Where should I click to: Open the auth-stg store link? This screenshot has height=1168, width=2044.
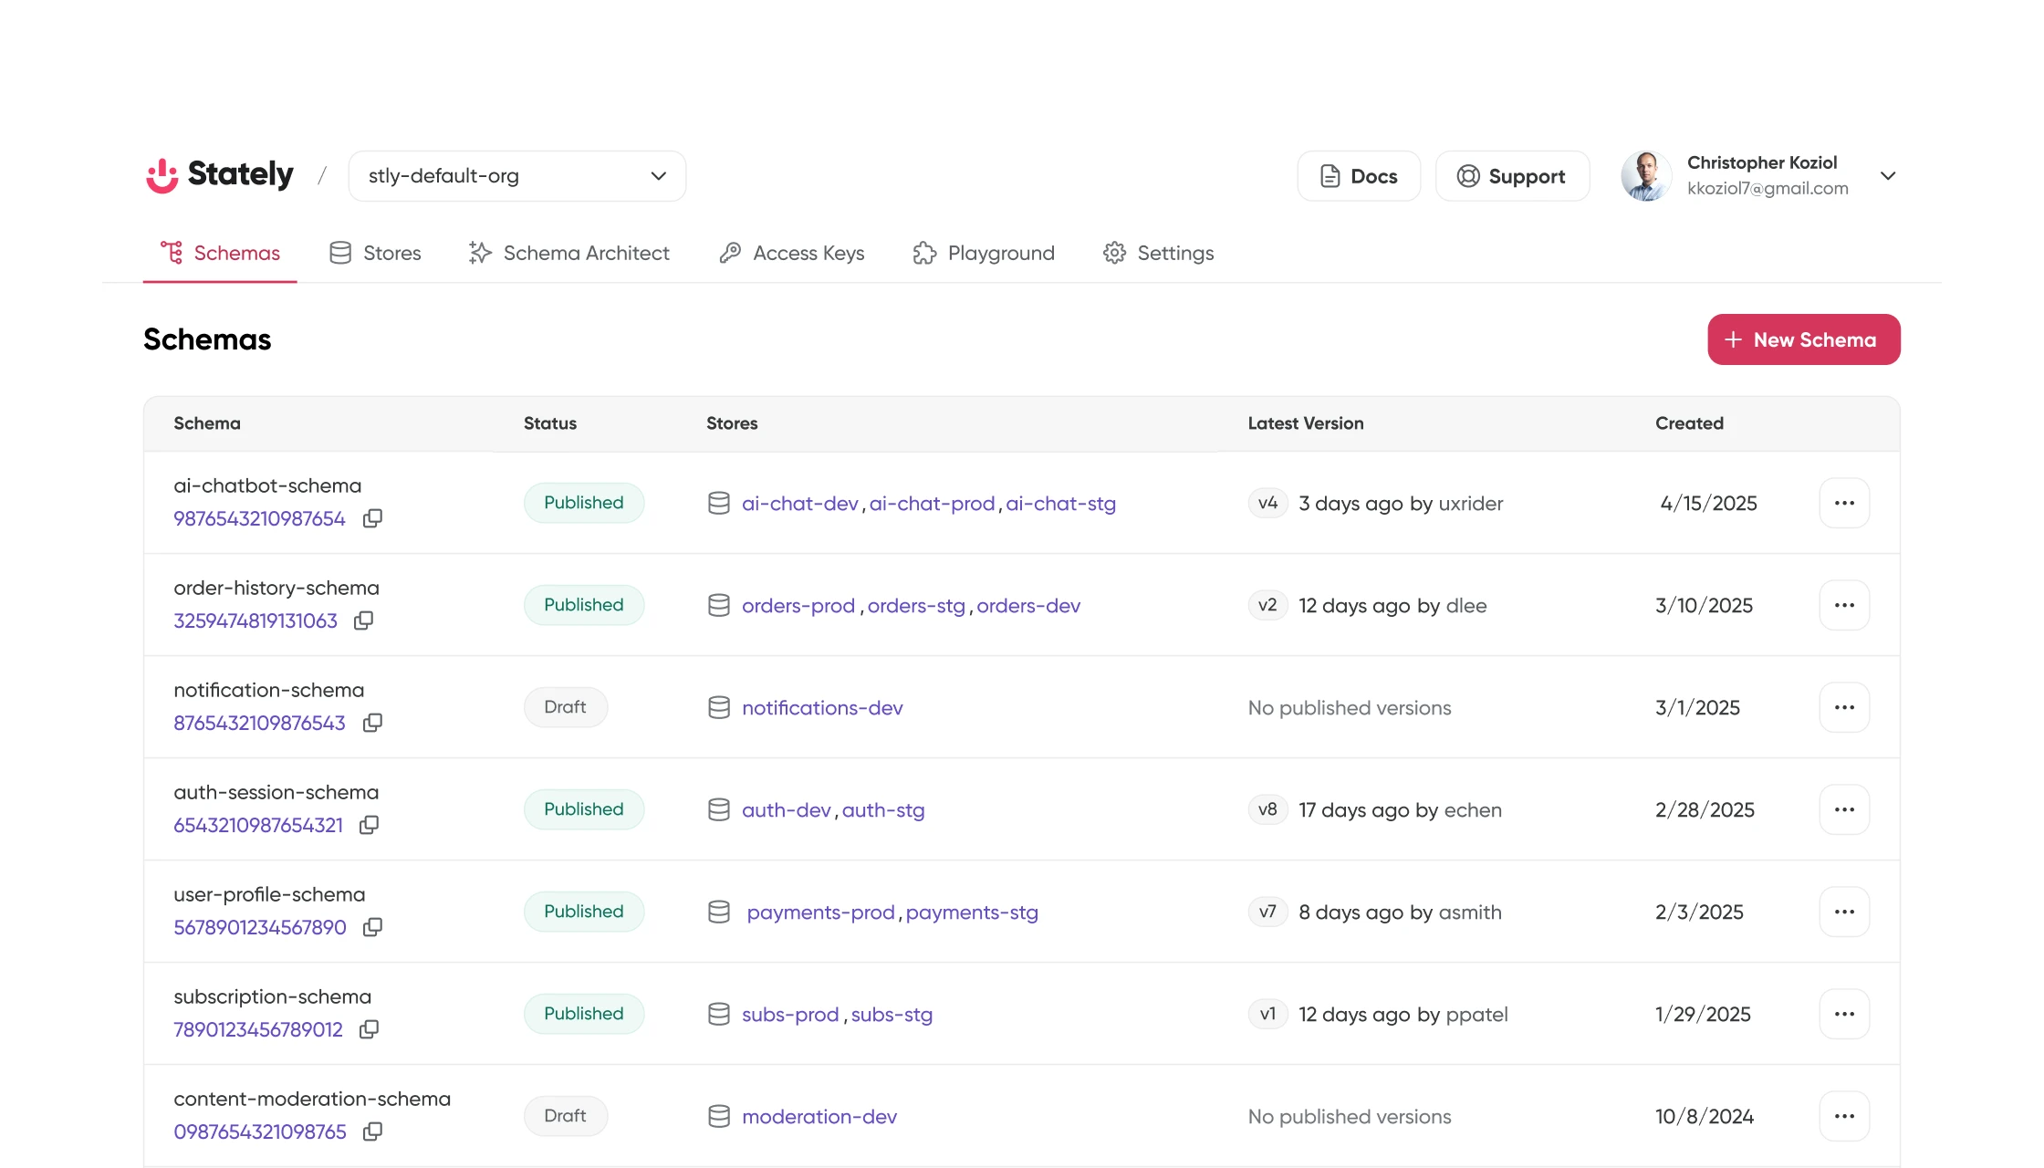pyautogui.click(x=883, y=810)
